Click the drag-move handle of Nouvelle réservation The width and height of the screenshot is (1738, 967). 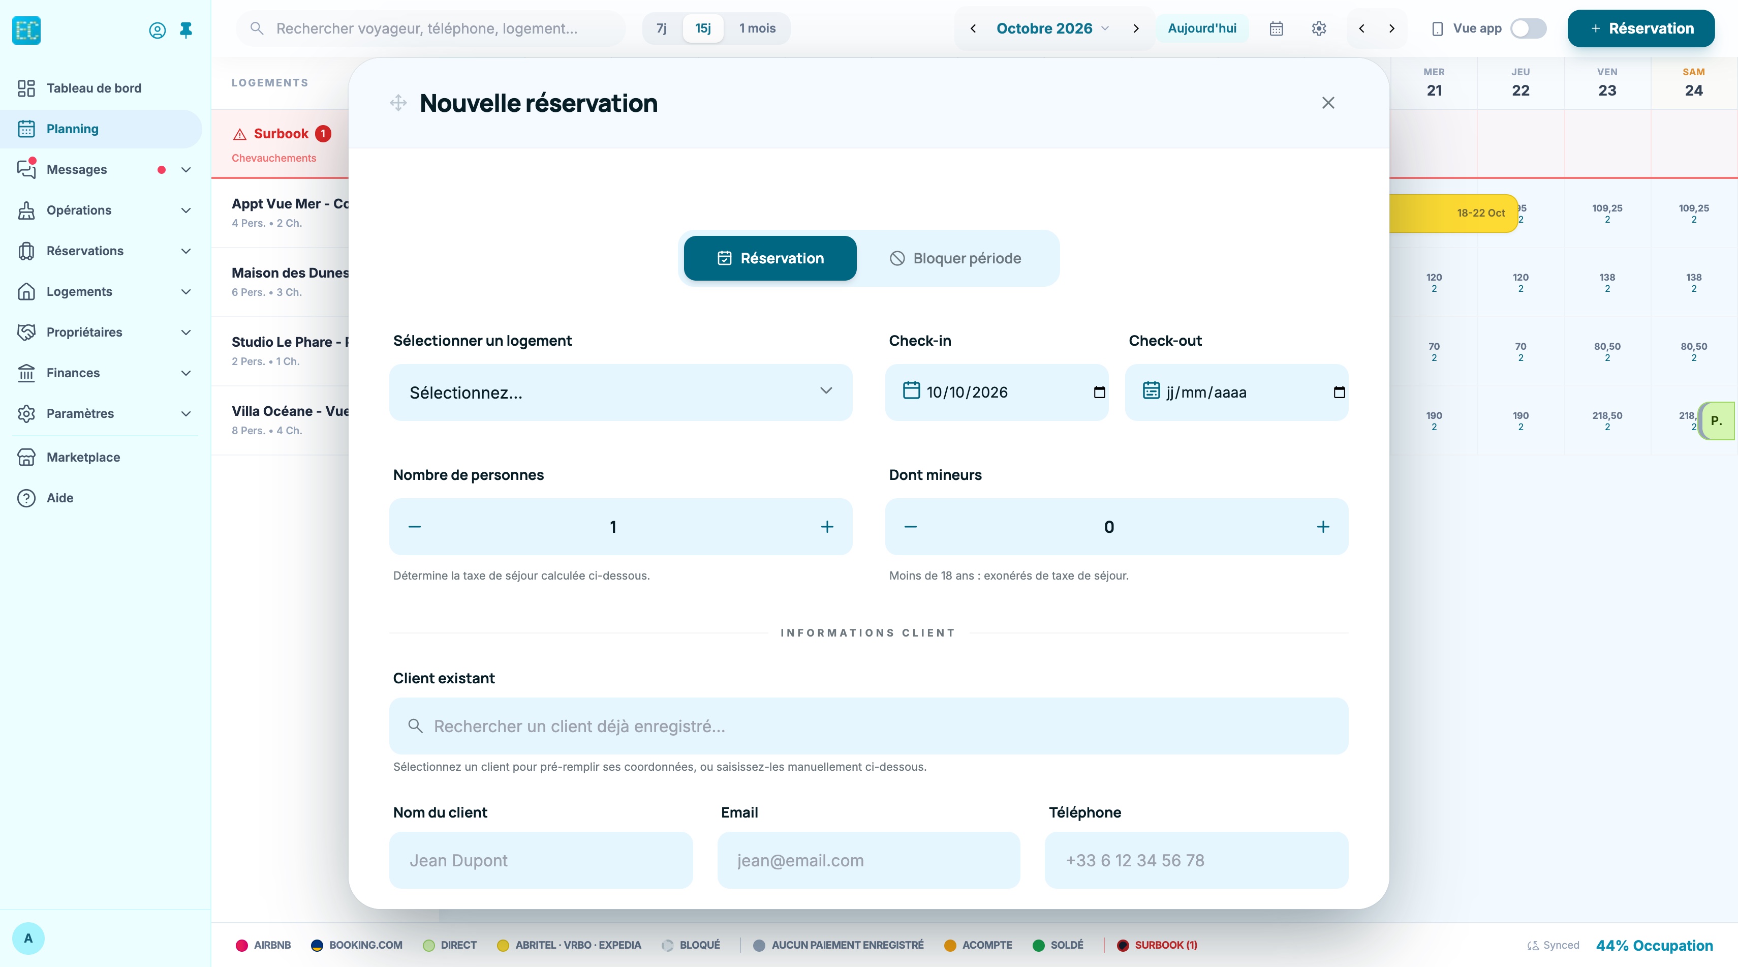[398, 103]
